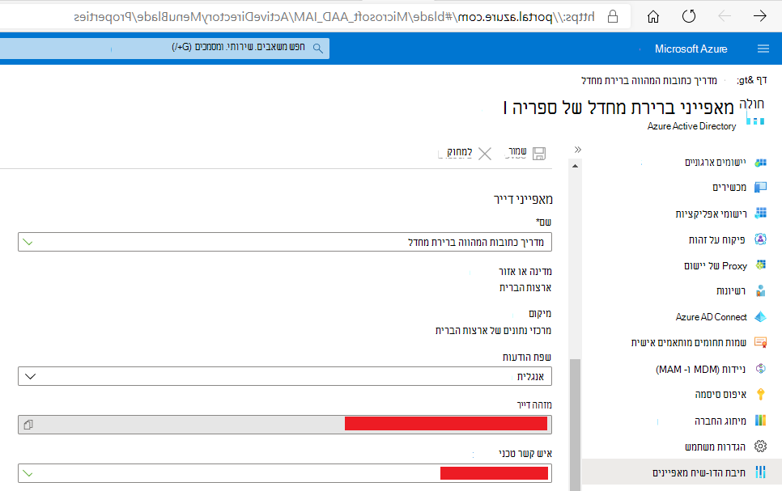Click Microsoft Azure portal title link

(x=691, y=49)
